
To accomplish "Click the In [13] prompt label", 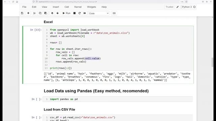I will [x=36, y=30].
